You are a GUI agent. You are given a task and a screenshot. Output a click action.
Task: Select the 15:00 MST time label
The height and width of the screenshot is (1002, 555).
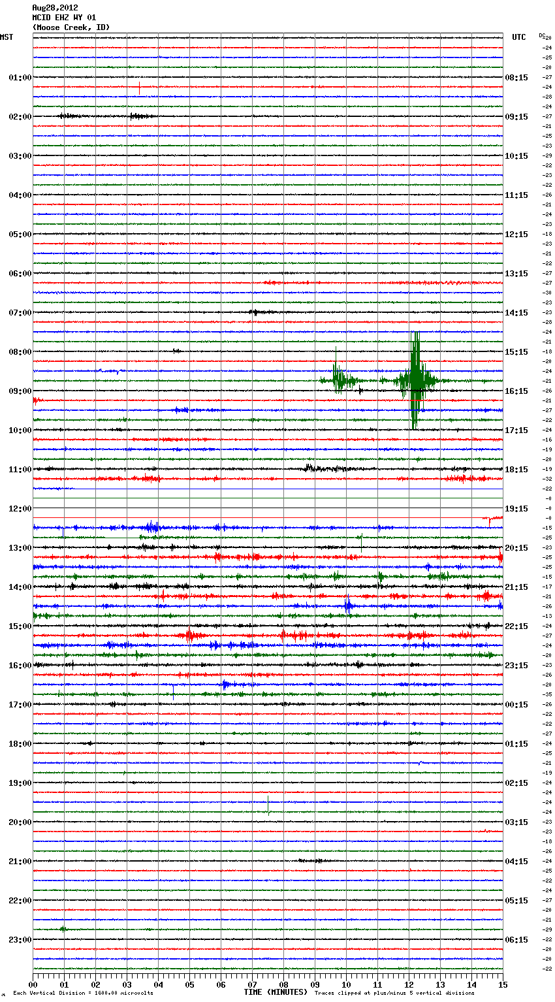coord(20,626)
